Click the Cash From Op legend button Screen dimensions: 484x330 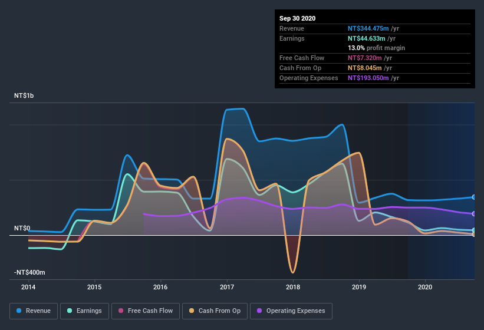coord(214,311)
